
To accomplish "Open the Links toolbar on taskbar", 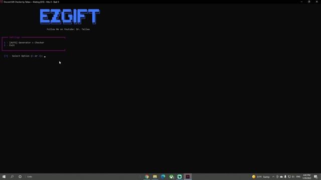I will 30,176.
